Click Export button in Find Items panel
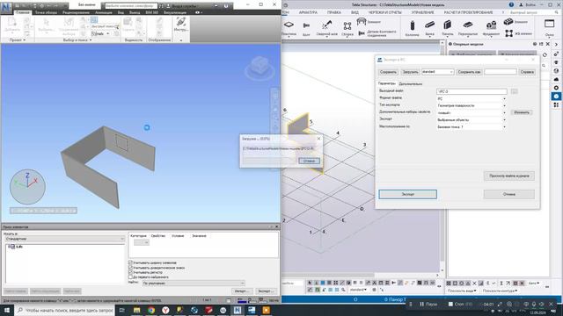The height and width of the screenshot is (316, 563). pyautogui.click(x=266, y=291)
